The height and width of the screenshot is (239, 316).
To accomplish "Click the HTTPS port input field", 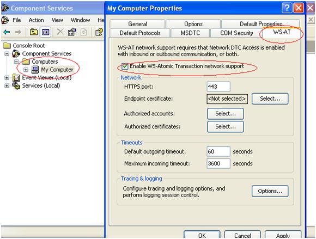I will (x=218, y=87).
